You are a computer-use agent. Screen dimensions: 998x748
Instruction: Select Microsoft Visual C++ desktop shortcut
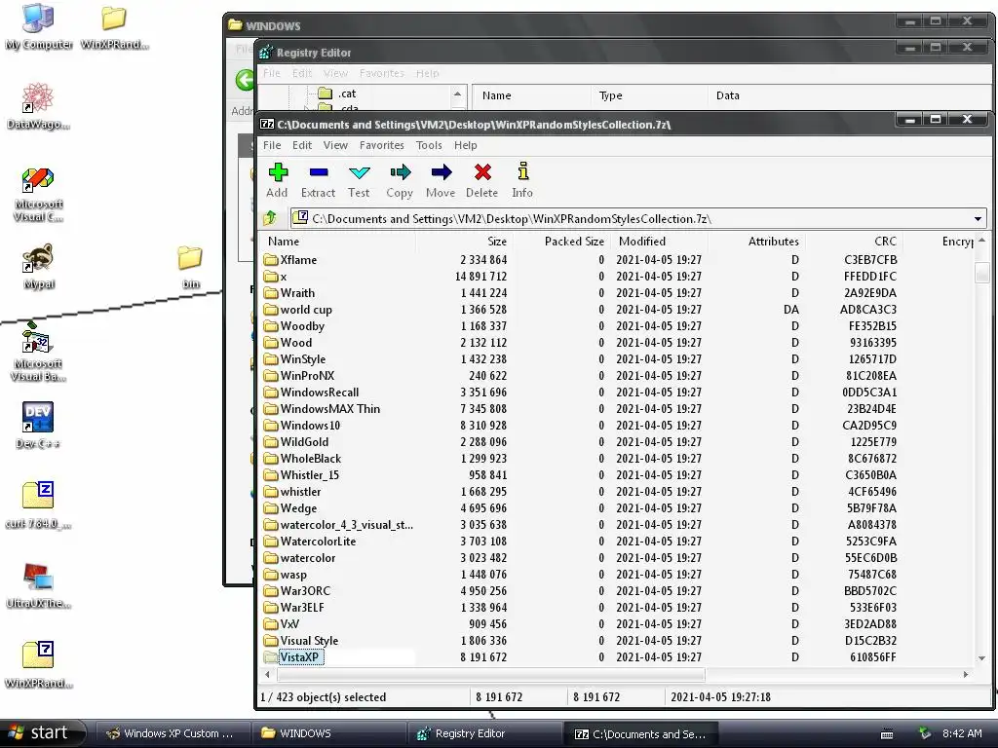point(38,195)
